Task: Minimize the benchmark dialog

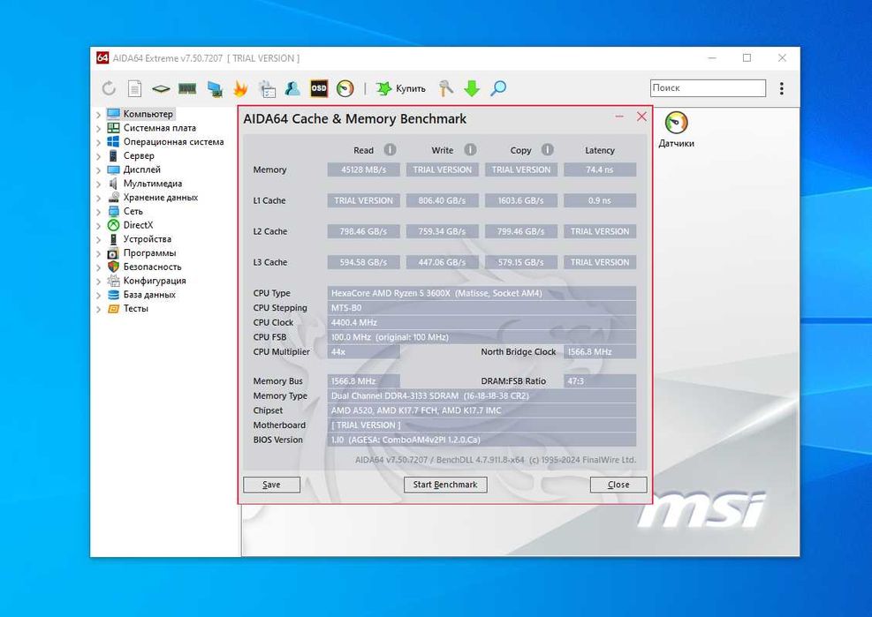Action: (619, 117)
